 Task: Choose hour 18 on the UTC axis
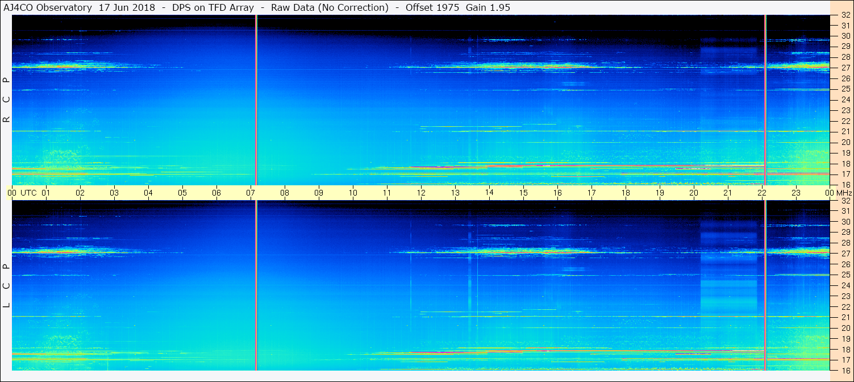(626, 193)
